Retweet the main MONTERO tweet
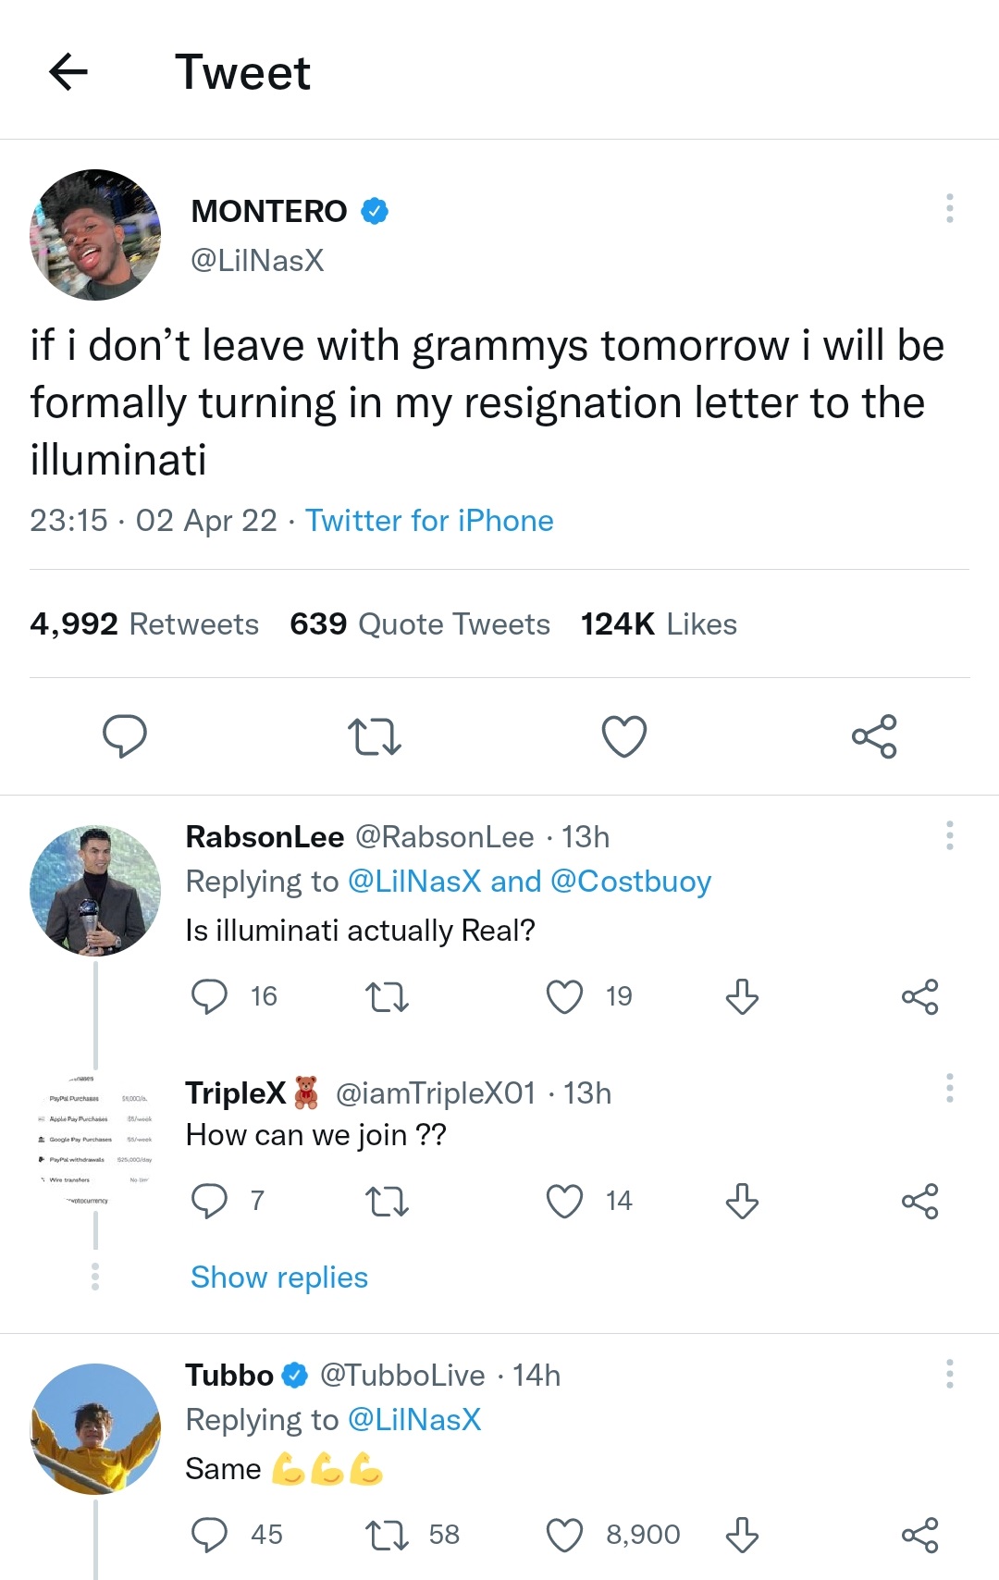This screenshot has width=999, height=1580. (x=375, y=736)
